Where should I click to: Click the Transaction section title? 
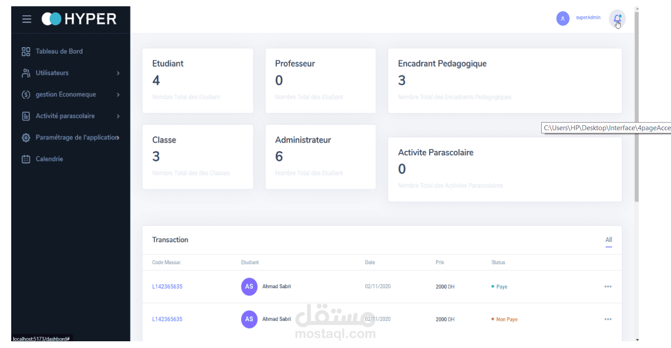(x=170, y=240)
